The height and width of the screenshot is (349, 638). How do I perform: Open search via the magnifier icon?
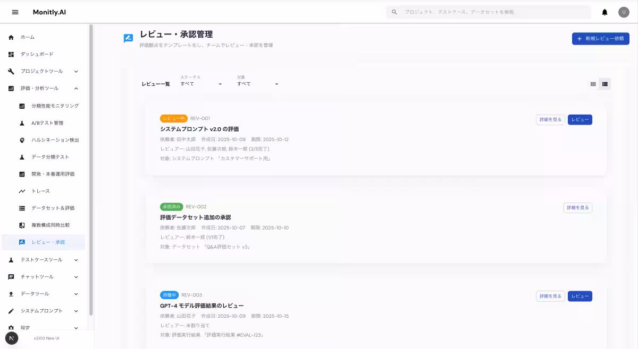pyautogui.click(x=394, y=12)
